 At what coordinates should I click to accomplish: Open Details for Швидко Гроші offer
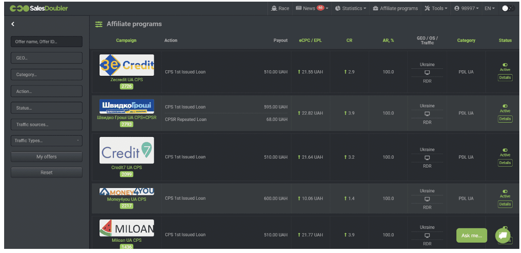(x=505, y=119)
